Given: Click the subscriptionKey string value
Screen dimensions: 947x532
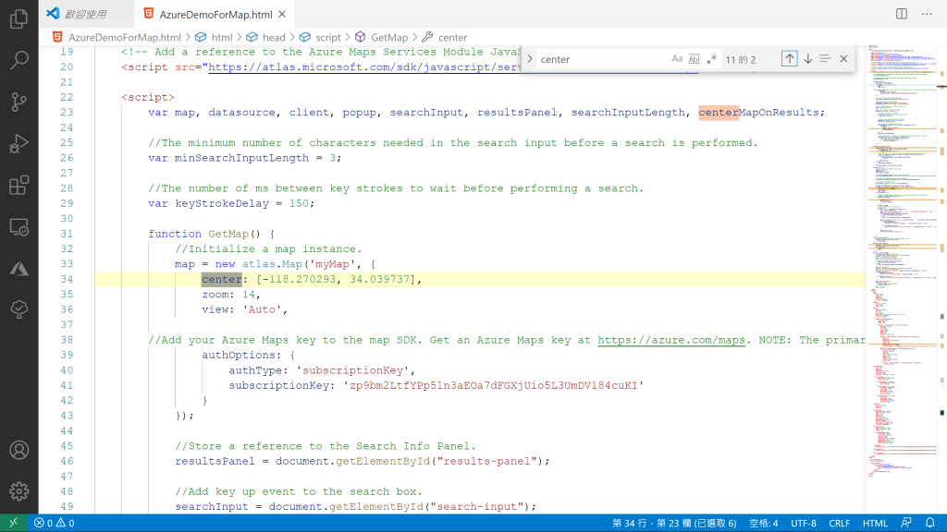Looking at the screenshot, I should [x=494, y=385].
